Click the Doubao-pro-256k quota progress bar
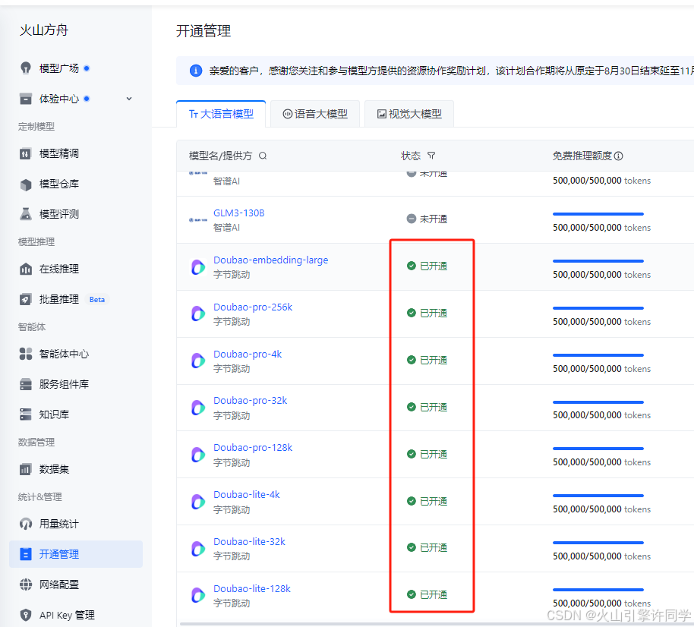This screenshot has width=694, height=627. point(598,308)
